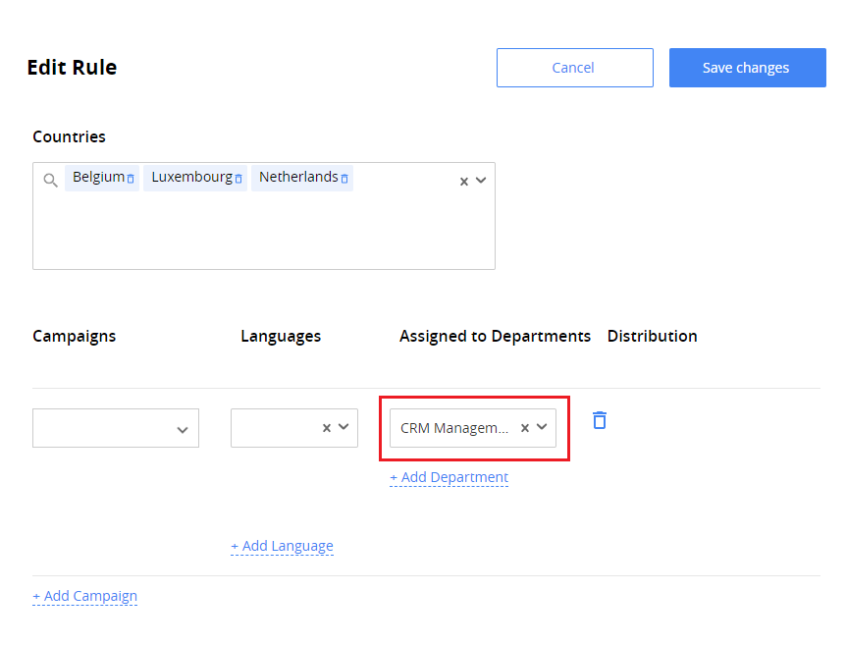Remove the Netherlands country tag
Viewport: 846px width, 645px height.
click(x=344, y=177)
